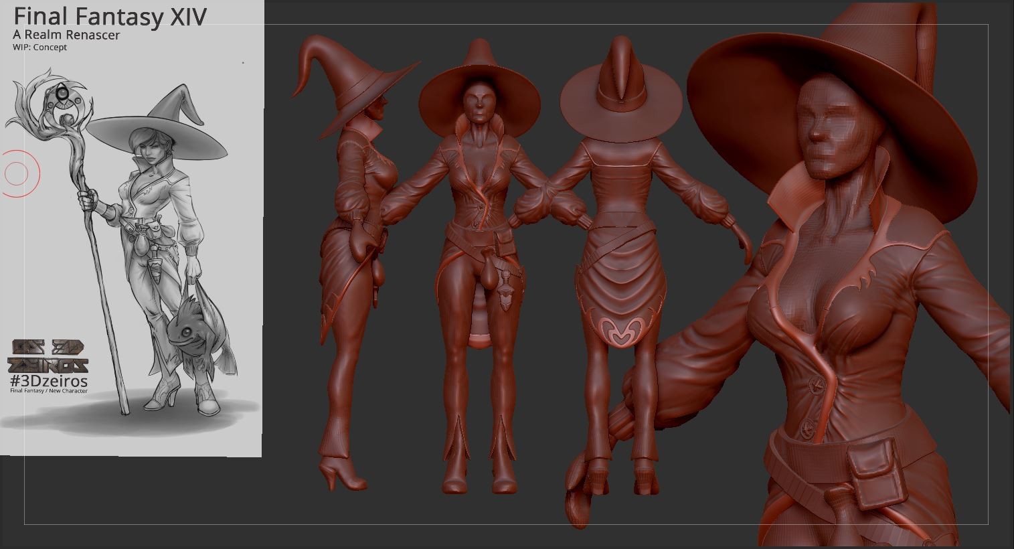
Task: Select the side-view sculpt of the witch
Action: 355,264
